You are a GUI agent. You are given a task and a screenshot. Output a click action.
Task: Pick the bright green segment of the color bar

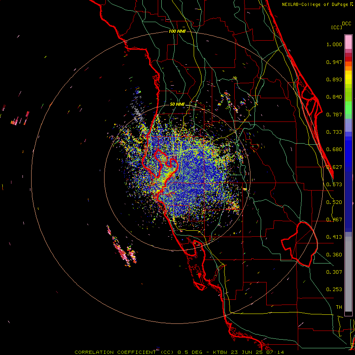pos(348,108)
